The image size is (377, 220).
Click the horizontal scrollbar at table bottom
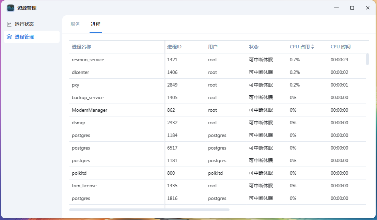coord(149,210)
